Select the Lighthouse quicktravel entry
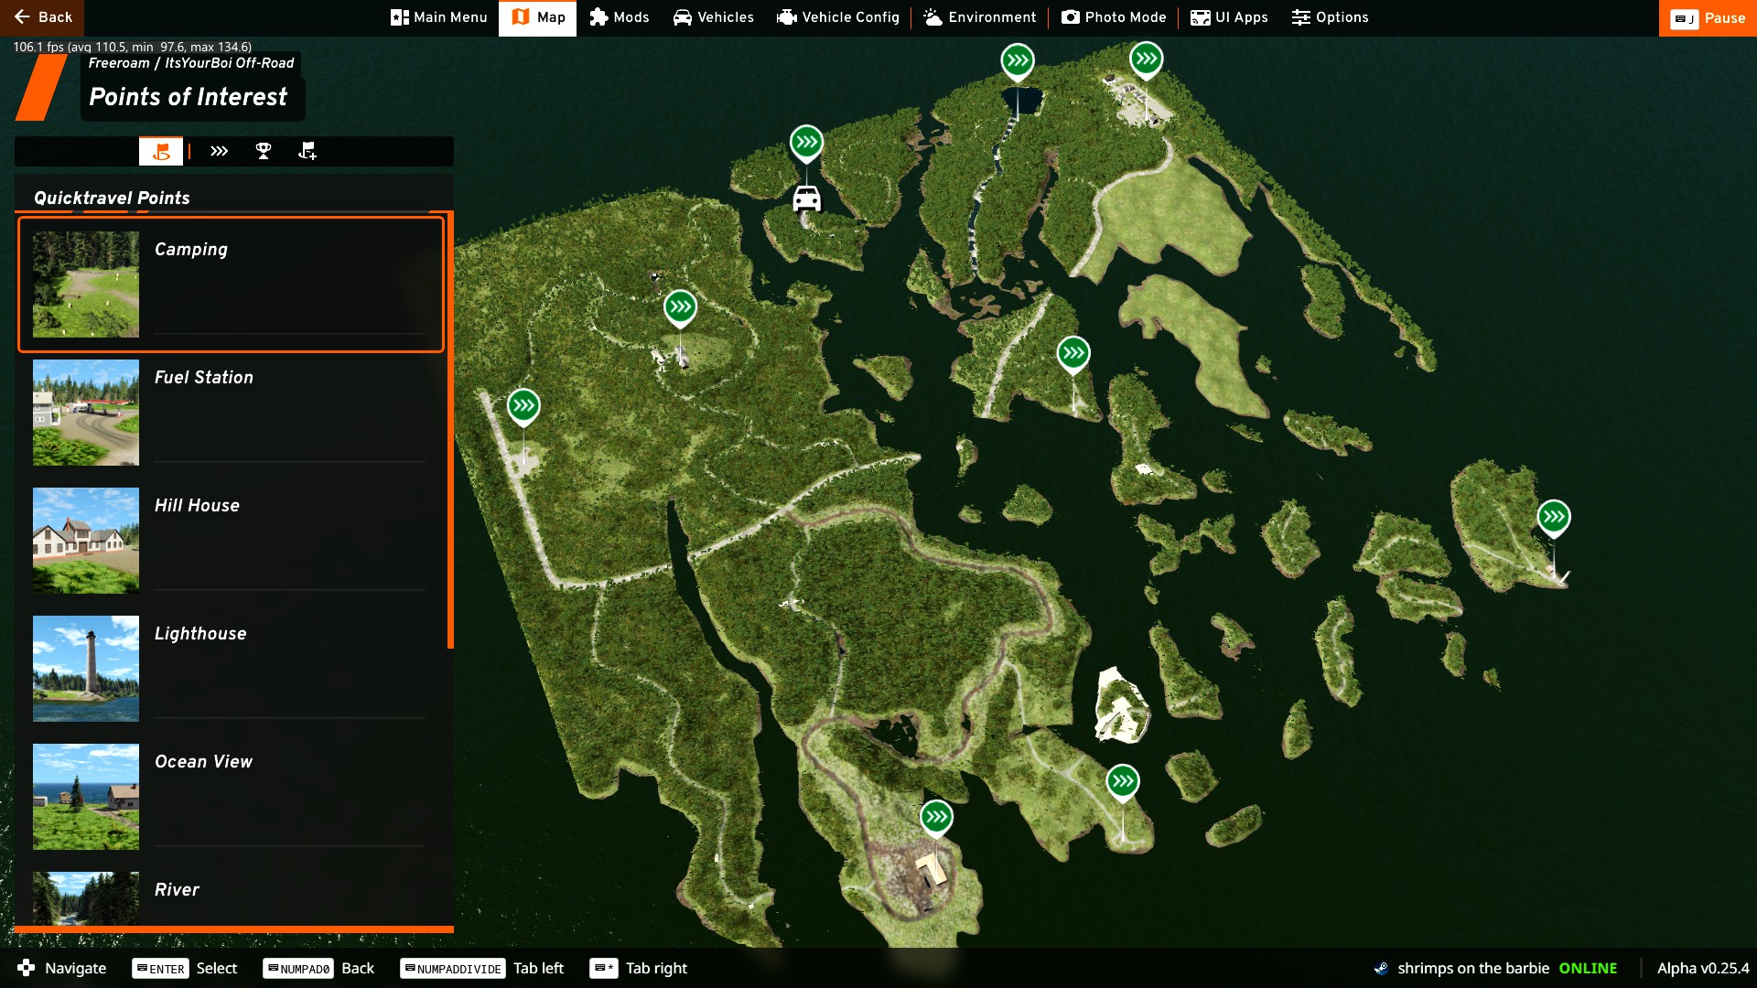Image resolution: width=1757 pixels, height=988 pixels. click(231, 669)
